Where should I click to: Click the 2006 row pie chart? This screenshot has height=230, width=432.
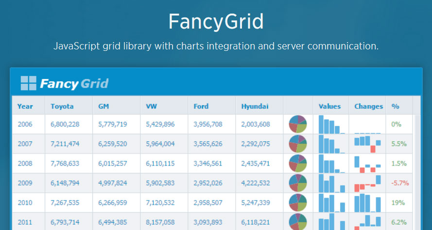click(298, 124)
